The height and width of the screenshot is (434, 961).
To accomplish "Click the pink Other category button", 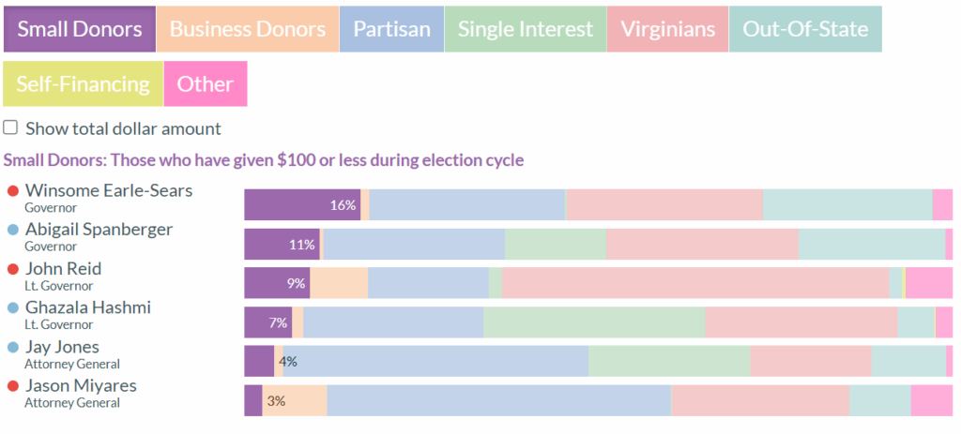I will pos(206,83).
